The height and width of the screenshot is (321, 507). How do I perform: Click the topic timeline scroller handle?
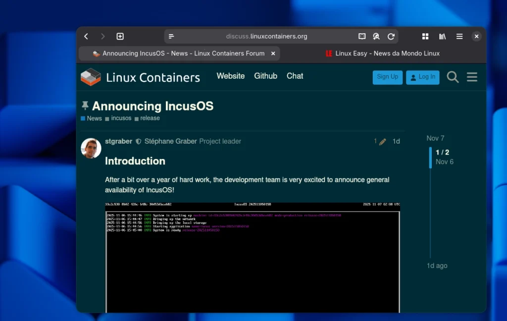pos(430,157)
